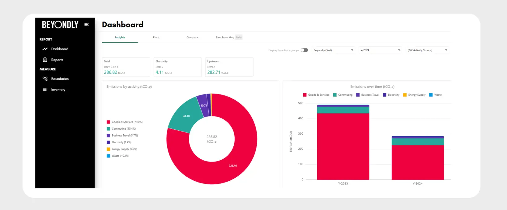Click the Dashboard page heading
This screenshot has height=210, width=507.
(x=123, y=24)
